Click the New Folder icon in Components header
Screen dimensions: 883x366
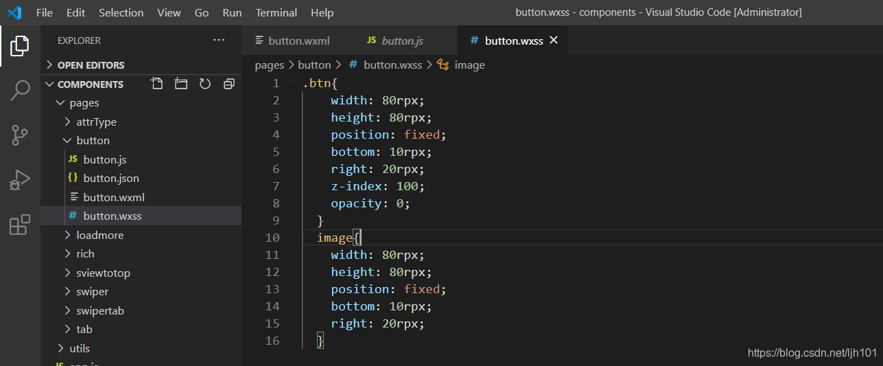[x=181, y=84]
